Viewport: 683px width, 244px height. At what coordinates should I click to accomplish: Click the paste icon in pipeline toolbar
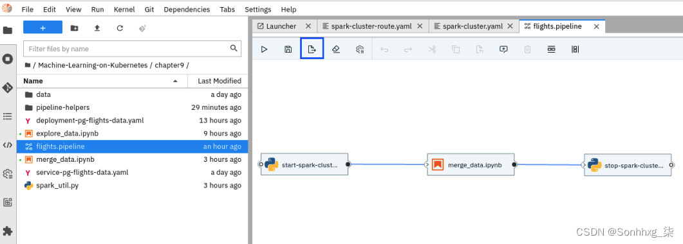(480, 49)
